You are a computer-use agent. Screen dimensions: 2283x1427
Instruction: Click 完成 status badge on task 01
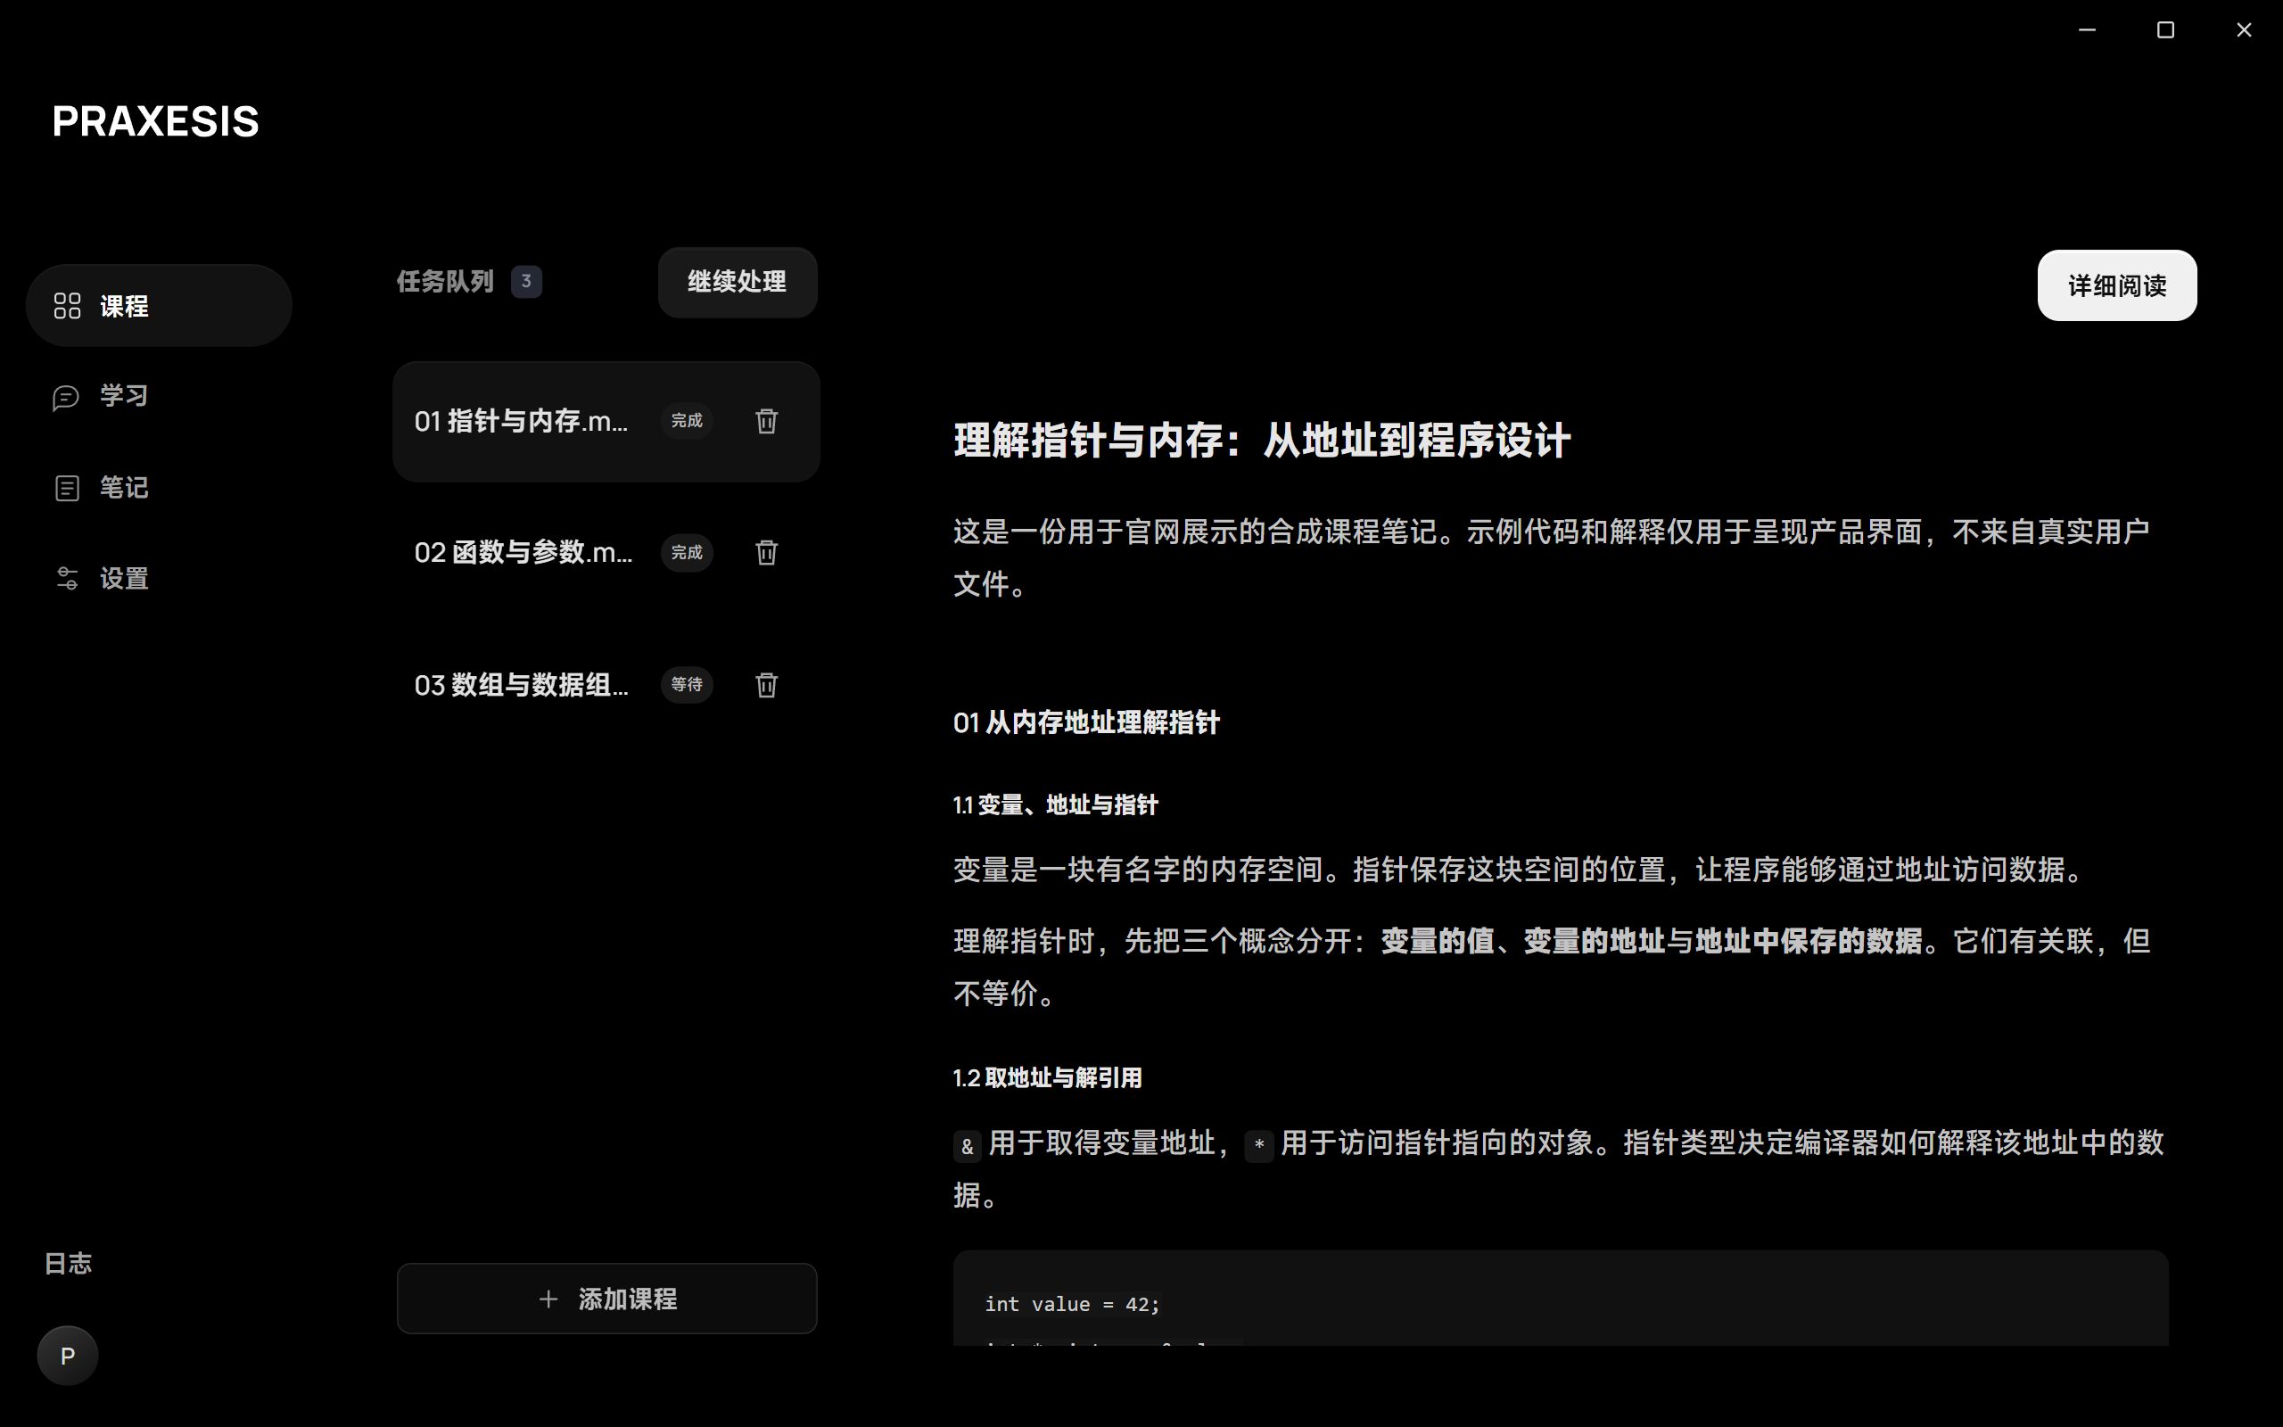point(687,421)
